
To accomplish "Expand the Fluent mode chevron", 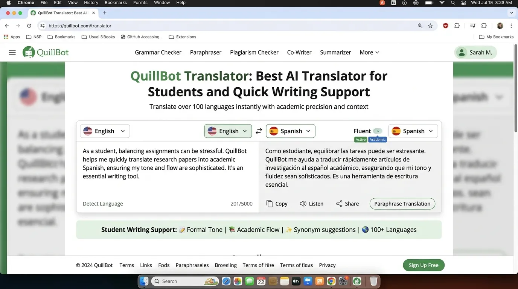I will (x=378, y=131).
